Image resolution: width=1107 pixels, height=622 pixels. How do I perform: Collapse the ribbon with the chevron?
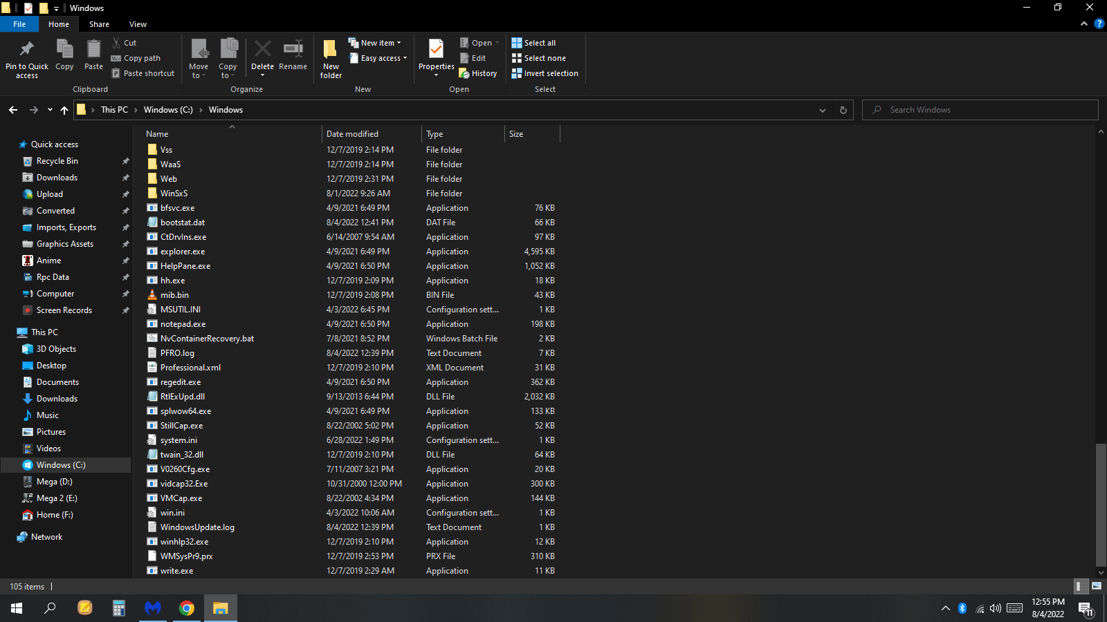click(1084, 24)
